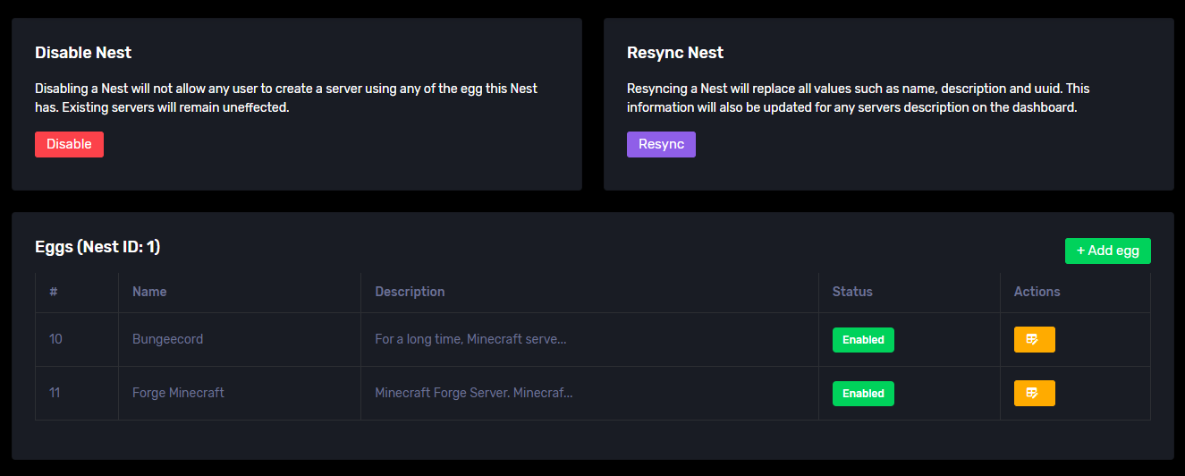The height and width of the screenshot is (476, 1185).
Task: Click the truncated Forge Minecraft description text
Action: [473, 394]
